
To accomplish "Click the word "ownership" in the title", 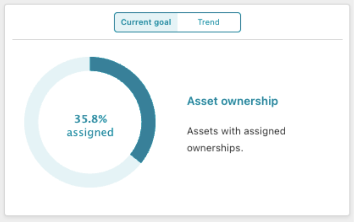I will click(249, 101).
